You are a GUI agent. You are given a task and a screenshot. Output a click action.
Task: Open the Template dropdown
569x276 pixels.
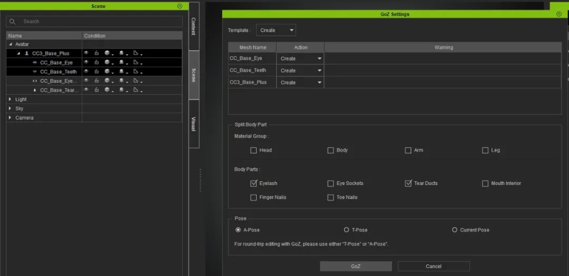(x=276, y=30)
